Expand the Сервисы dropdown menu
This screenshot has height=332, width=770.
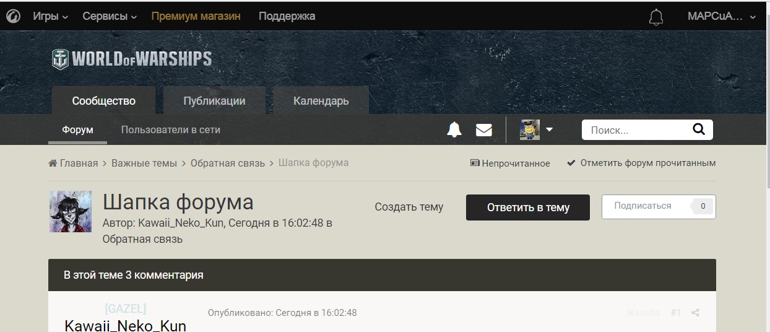[110, 16]
